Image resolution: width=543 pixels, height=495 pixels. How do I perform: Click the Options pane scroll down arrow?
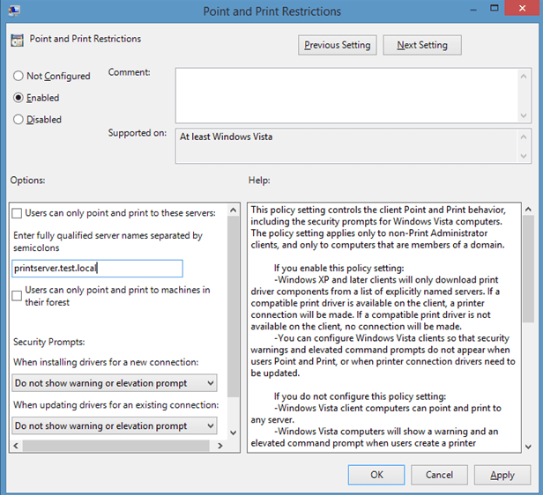coord(234,432)
